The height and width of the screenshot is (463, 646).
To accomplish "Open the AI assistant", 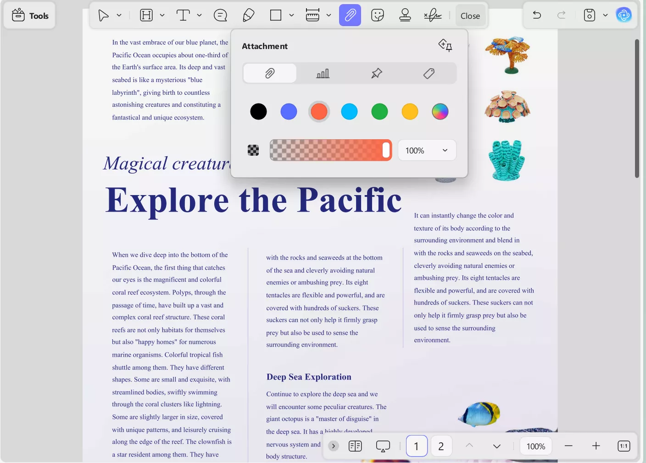I will tap(624, 15).
